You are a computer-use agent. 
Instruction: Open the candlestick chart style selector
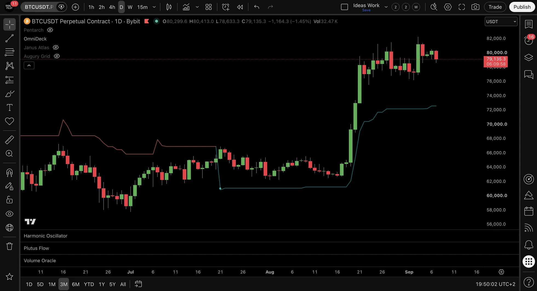(x=169, y=7)
